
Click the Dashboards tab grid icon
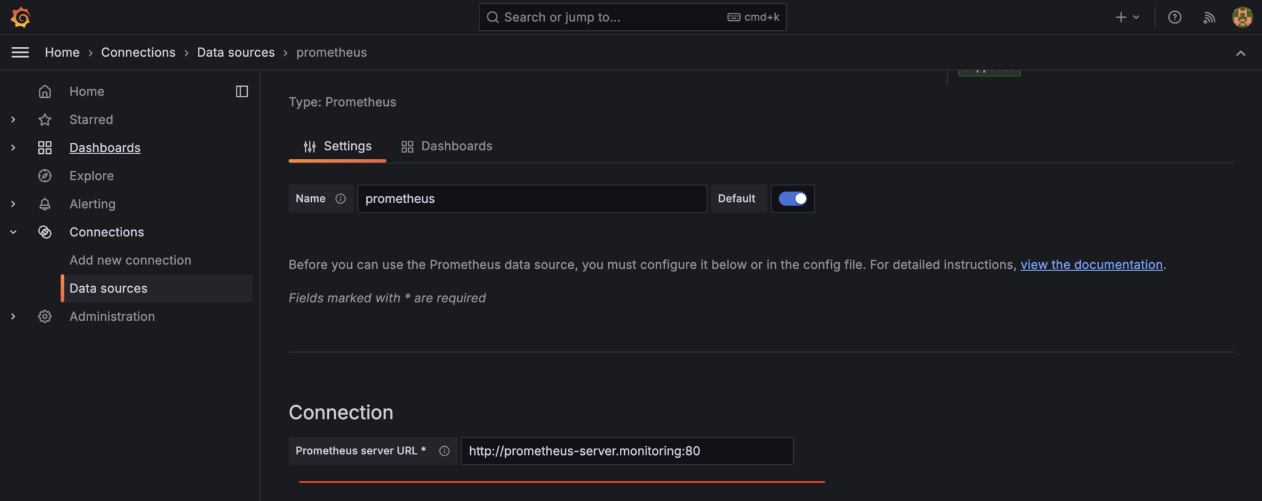coord(407,146)
